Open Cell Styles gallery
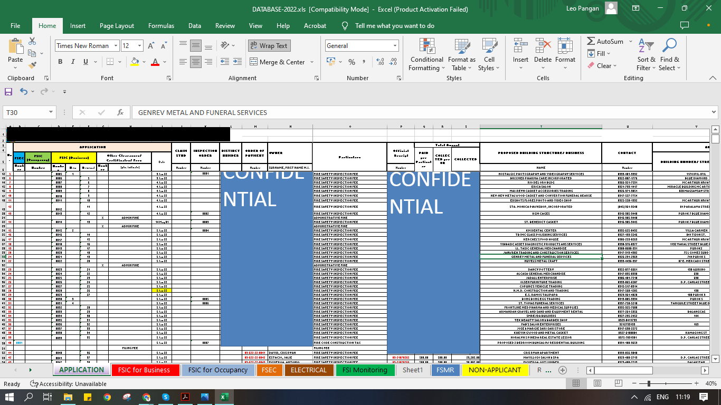 (489, 54)
